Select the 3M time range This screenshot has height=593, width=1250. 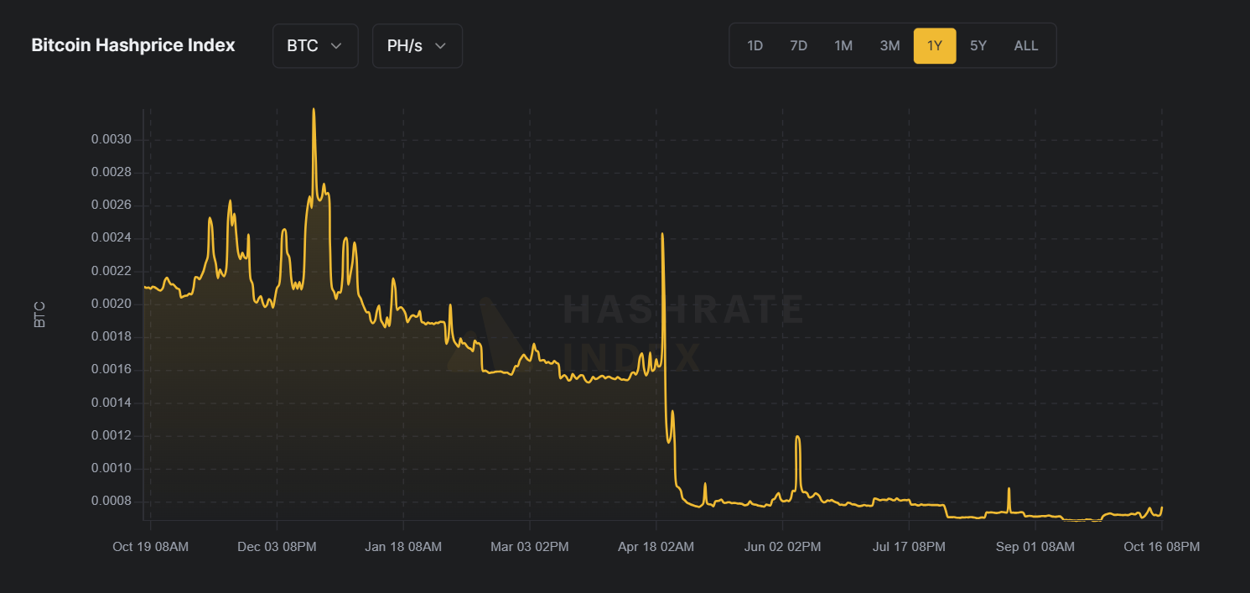coord(890,45)
